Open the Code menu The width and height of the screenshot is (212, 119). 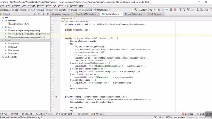pyautogui.click(x=24, y=6)
